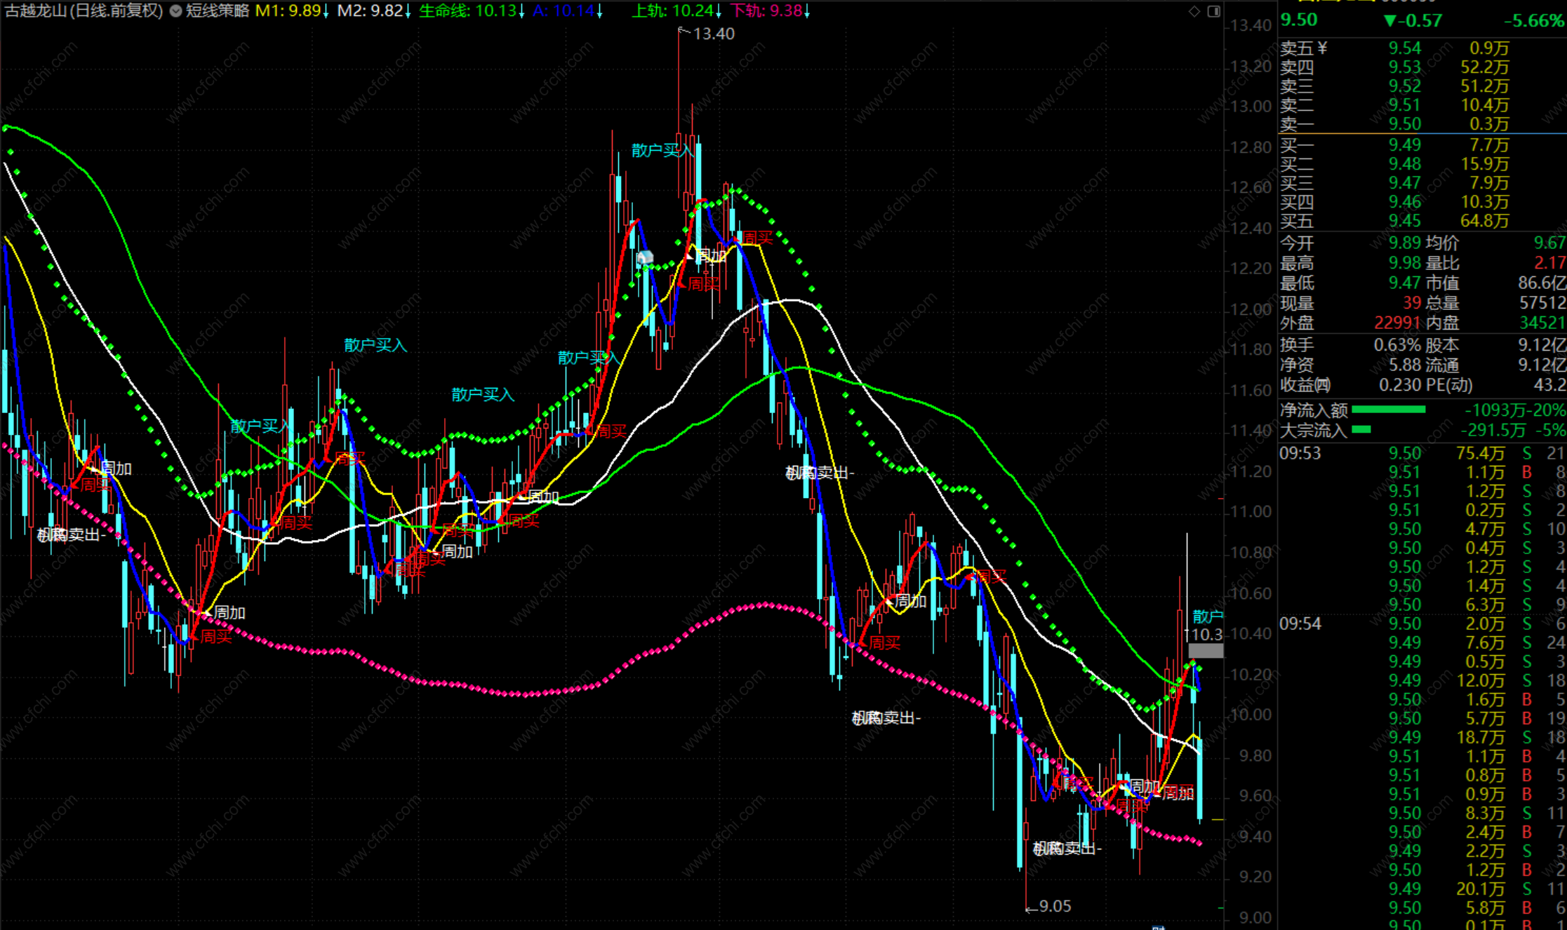Image resolution: width=1567 pixels, height=930 pixels.
Task: Click the 09:54 timestamp in trade list
Action: coord(1300,624)
